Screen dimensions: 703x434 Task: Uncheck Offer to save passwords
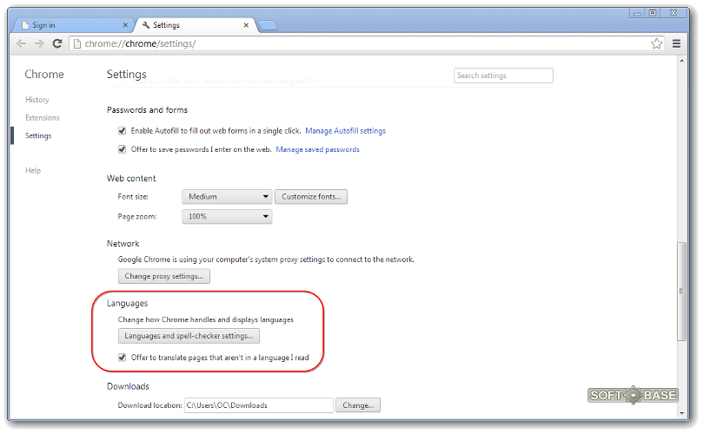coord(123,149)
